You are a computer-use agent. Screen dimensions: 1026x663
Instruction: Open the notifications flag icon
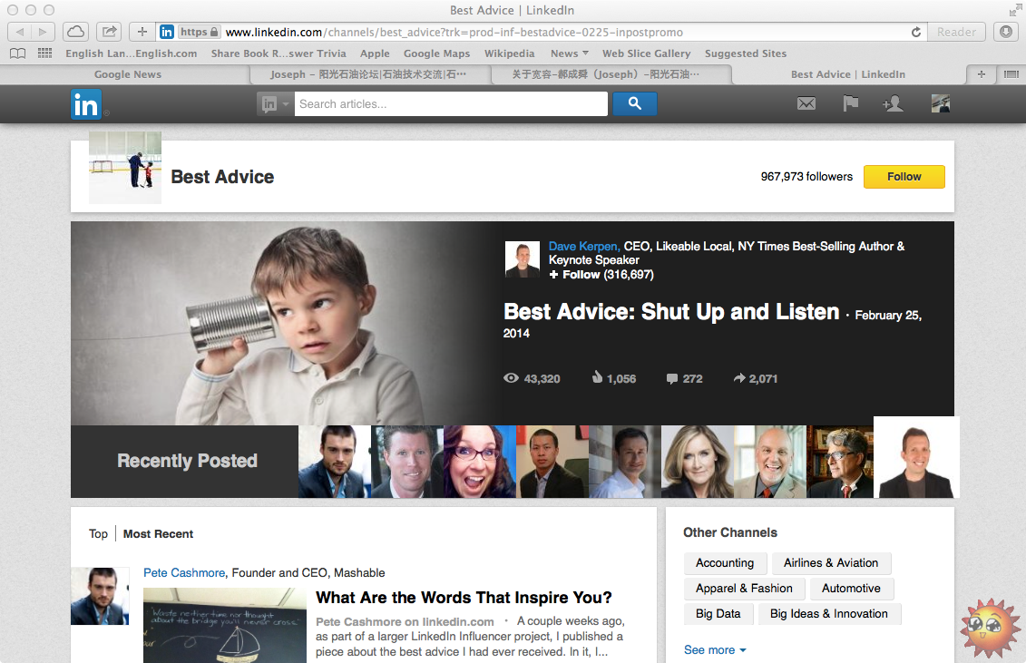850,104
